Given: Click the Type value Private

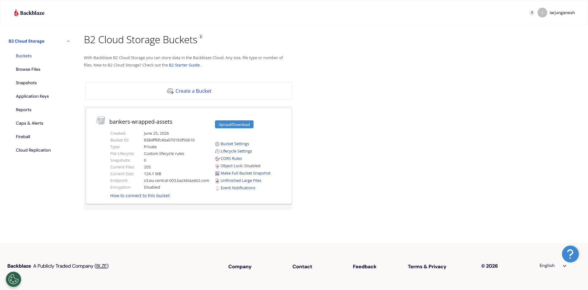Looking at the screenshot, I should coord(150,147).
